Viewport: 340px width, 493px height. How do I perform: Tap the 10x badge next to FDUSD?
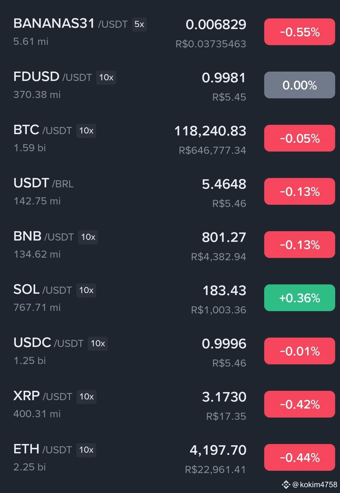[x=106, y=77]
